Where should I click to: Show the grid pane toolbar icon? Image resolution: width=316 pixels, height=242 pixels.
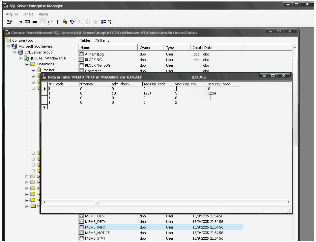27,22
